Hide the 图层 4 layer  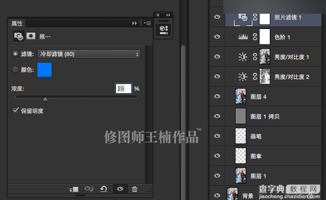[217, 96]
